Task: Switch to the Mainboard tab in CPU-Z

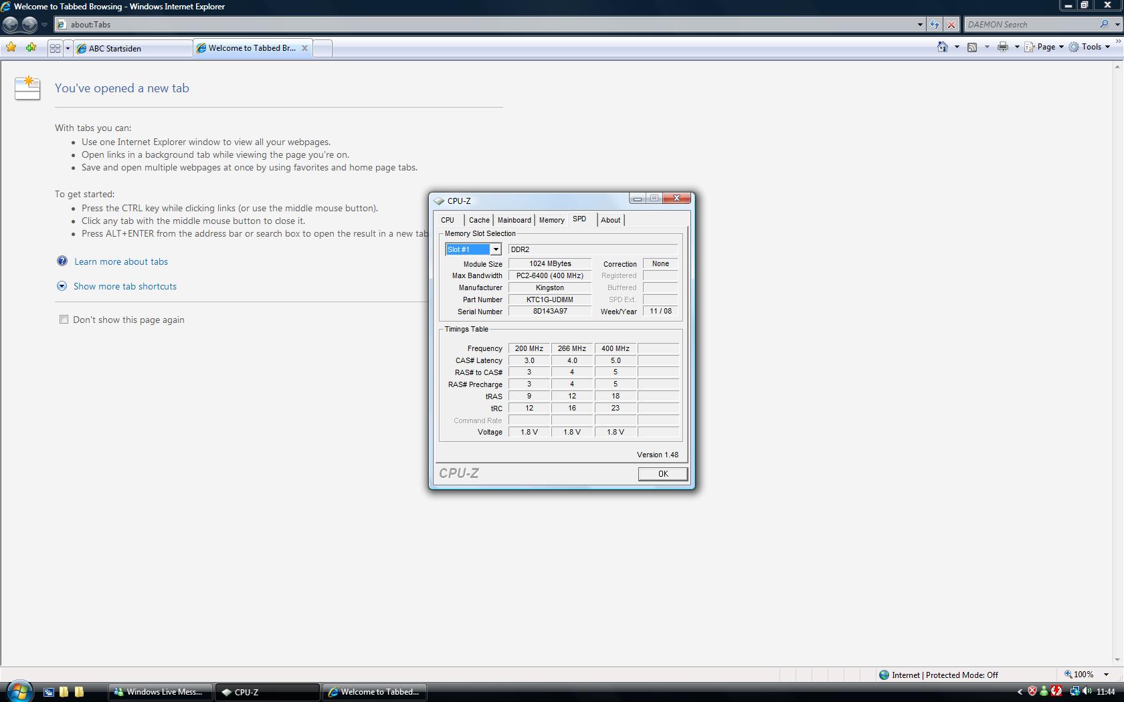Action: (x=514, y=220)
